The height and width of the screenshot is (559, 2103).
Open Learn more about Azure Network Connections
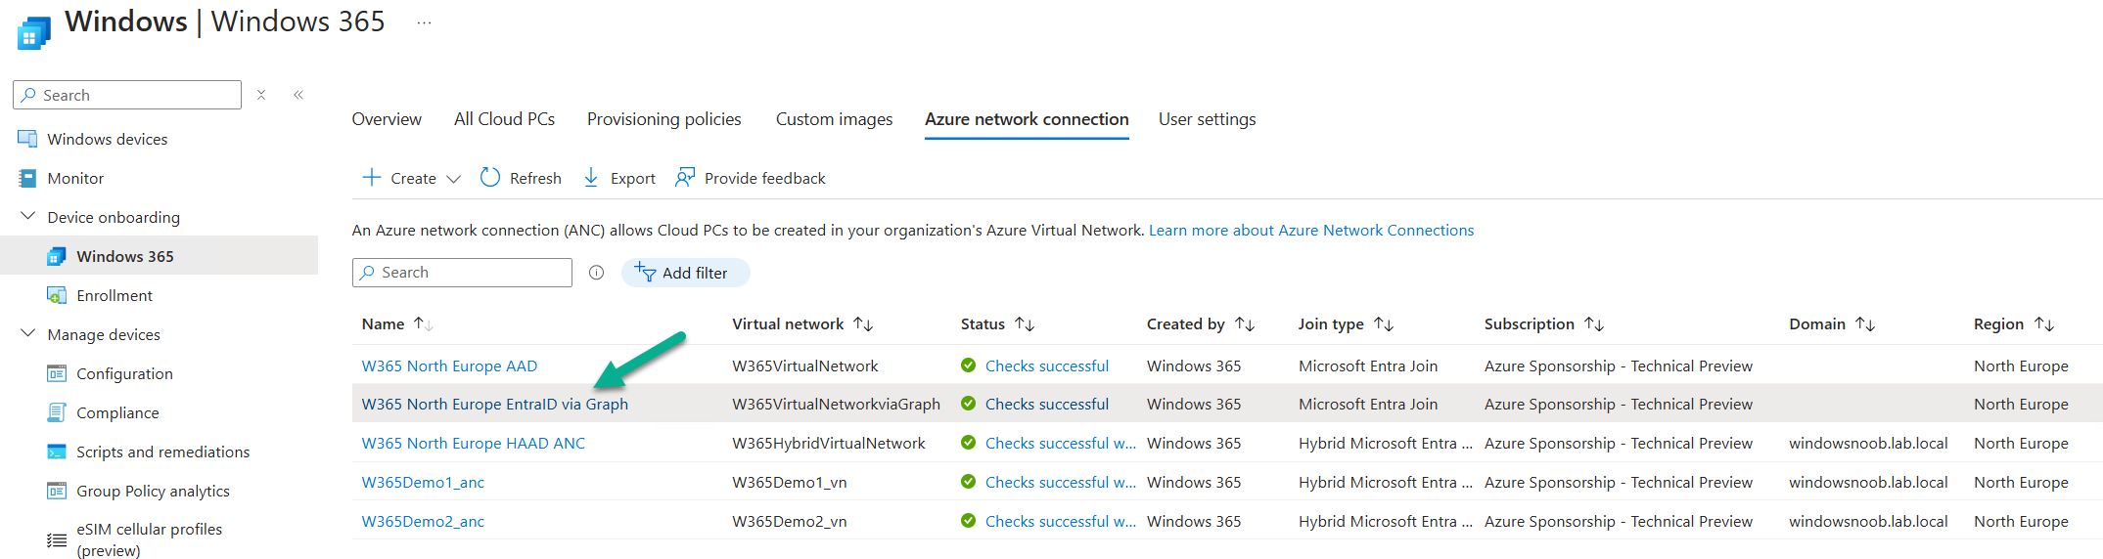[1311, 231]
